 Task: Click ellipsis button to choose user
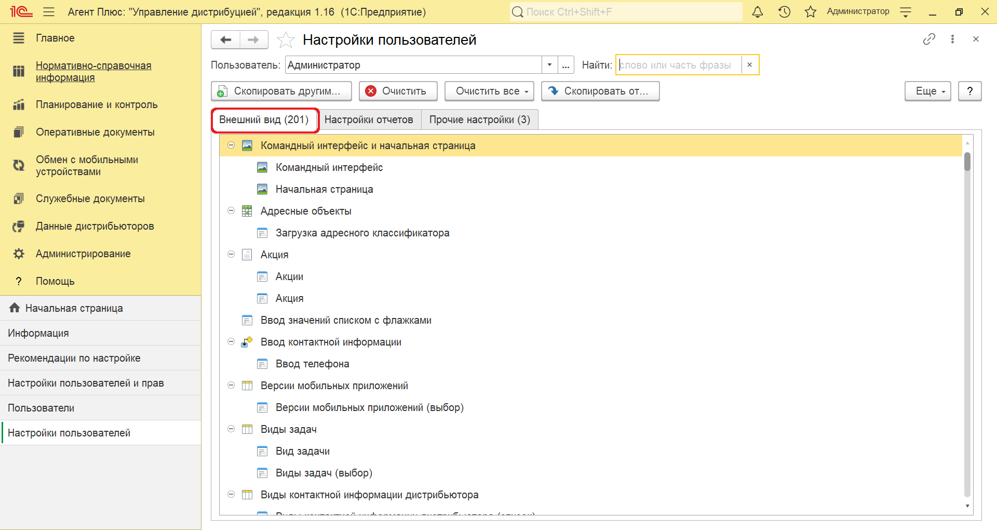(x=566, y=65)
